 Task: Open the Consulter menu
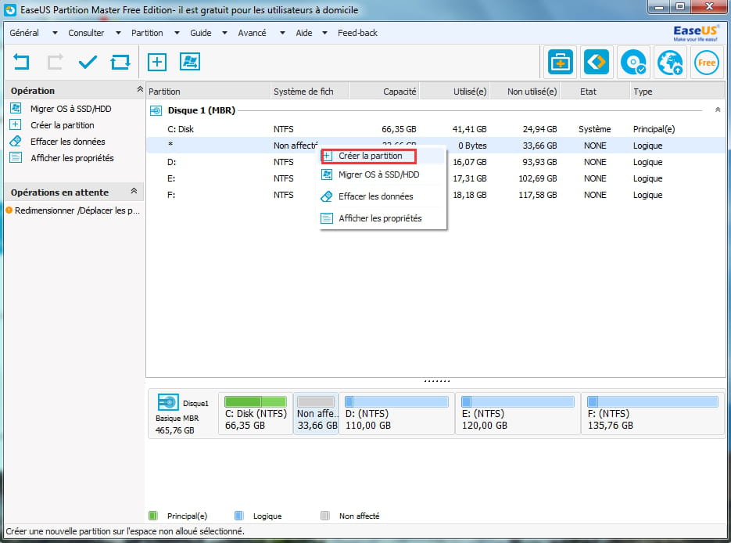(x=86, y=33)
